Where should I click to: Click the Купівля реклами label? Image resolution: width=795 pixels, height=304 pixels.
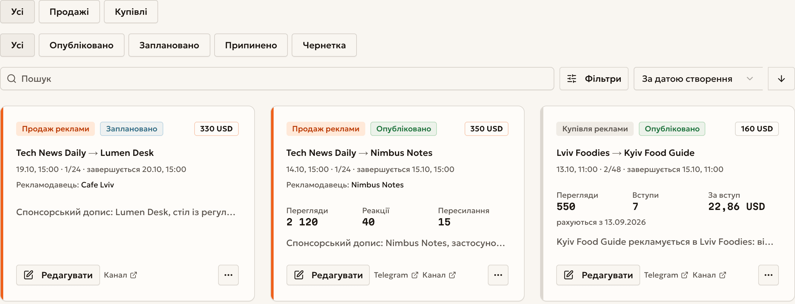595,129
